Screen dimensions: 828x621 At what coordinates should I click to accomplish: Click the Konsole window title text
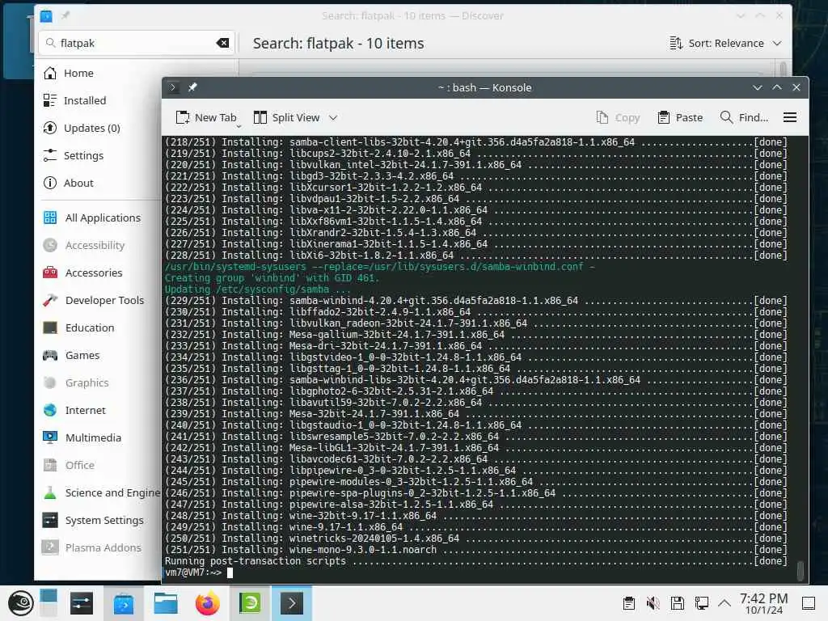point(485,87)
